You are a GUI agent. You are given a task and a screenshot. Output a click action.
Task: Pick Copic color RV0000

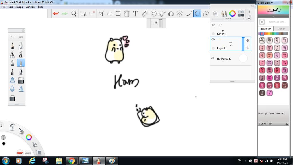[x=262, y=40]
